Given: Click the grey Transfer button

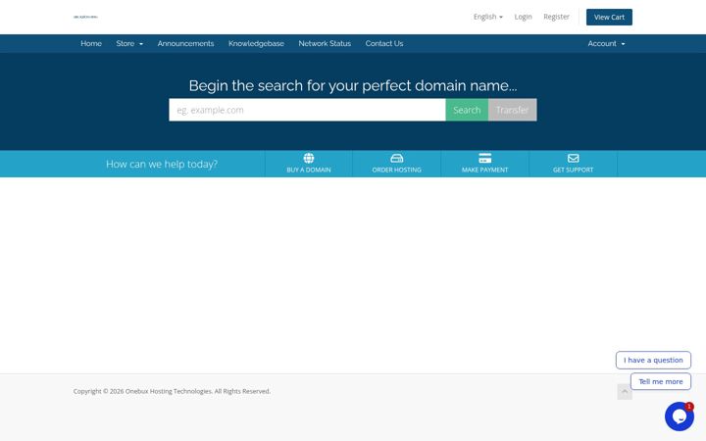Looking at the screenshot, I should click(513, 110).
